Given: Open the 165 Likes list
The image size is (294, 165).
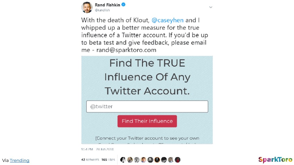Looking at the screenshot, I should 108,160.
